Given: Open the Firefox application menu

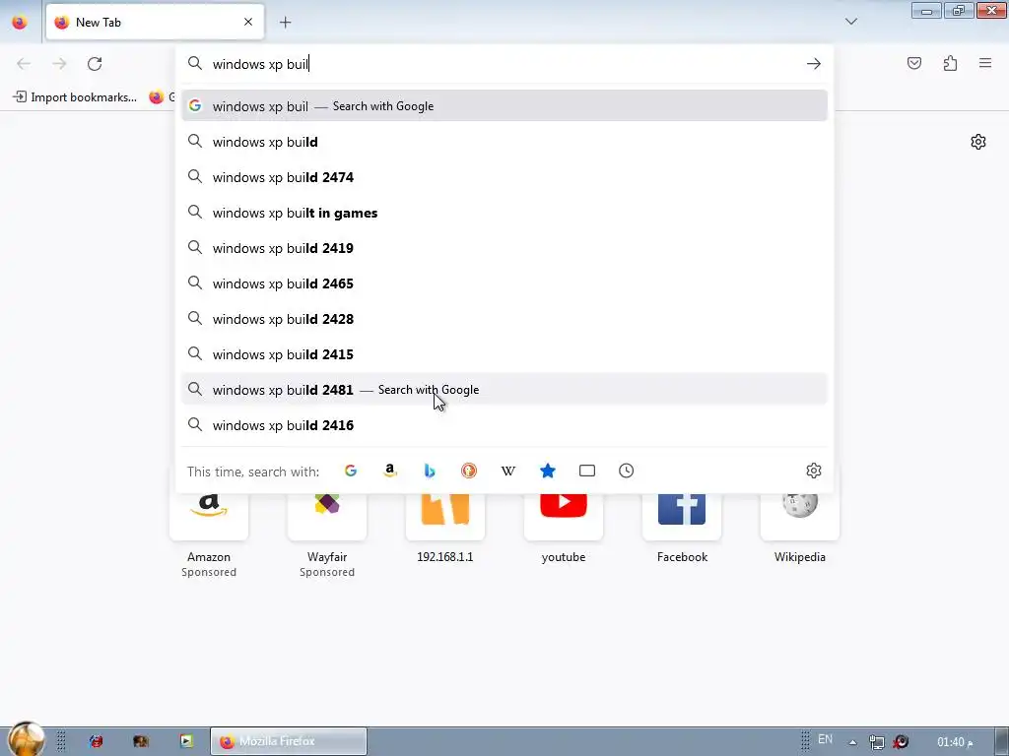Looking at the screenshot, I should coord(985,63).
